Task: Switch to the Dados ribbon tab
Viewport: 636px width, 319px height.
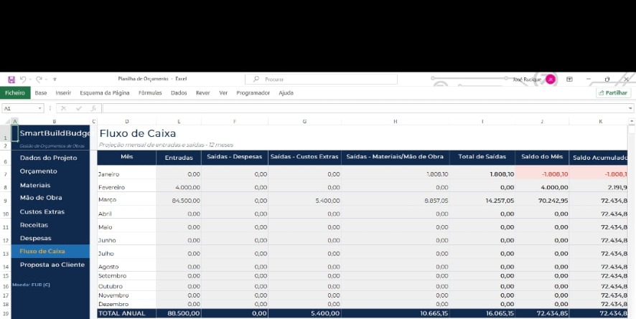Action: click(179, 92)
